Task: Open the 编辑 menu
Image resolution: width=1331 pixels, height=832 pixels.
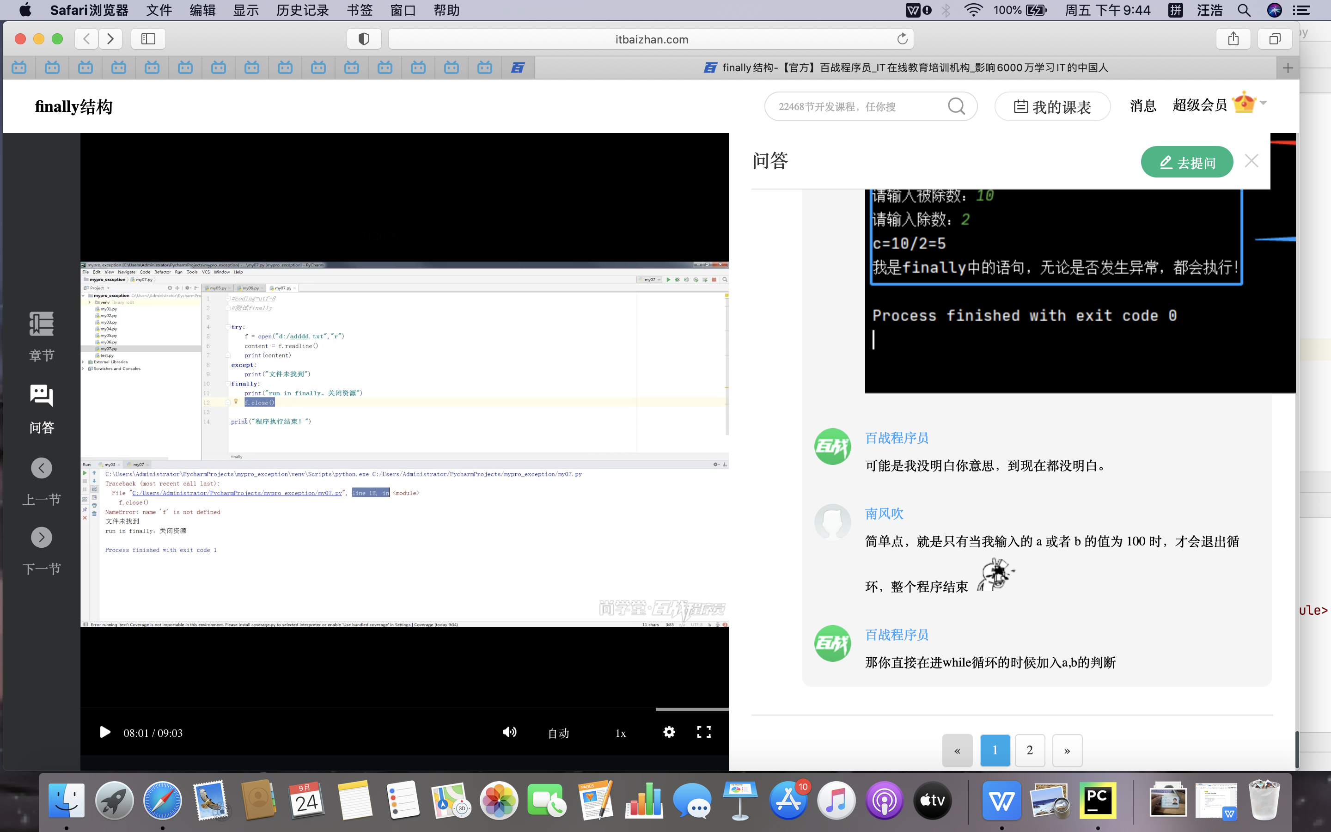Action: (202, 10)
